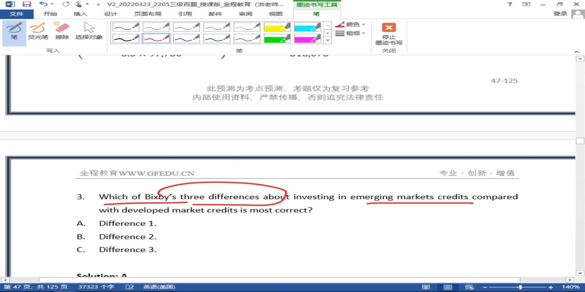Open the 文件 (File) menu
Viewport: 585px width, 292px height.
(x=16, y=14)
